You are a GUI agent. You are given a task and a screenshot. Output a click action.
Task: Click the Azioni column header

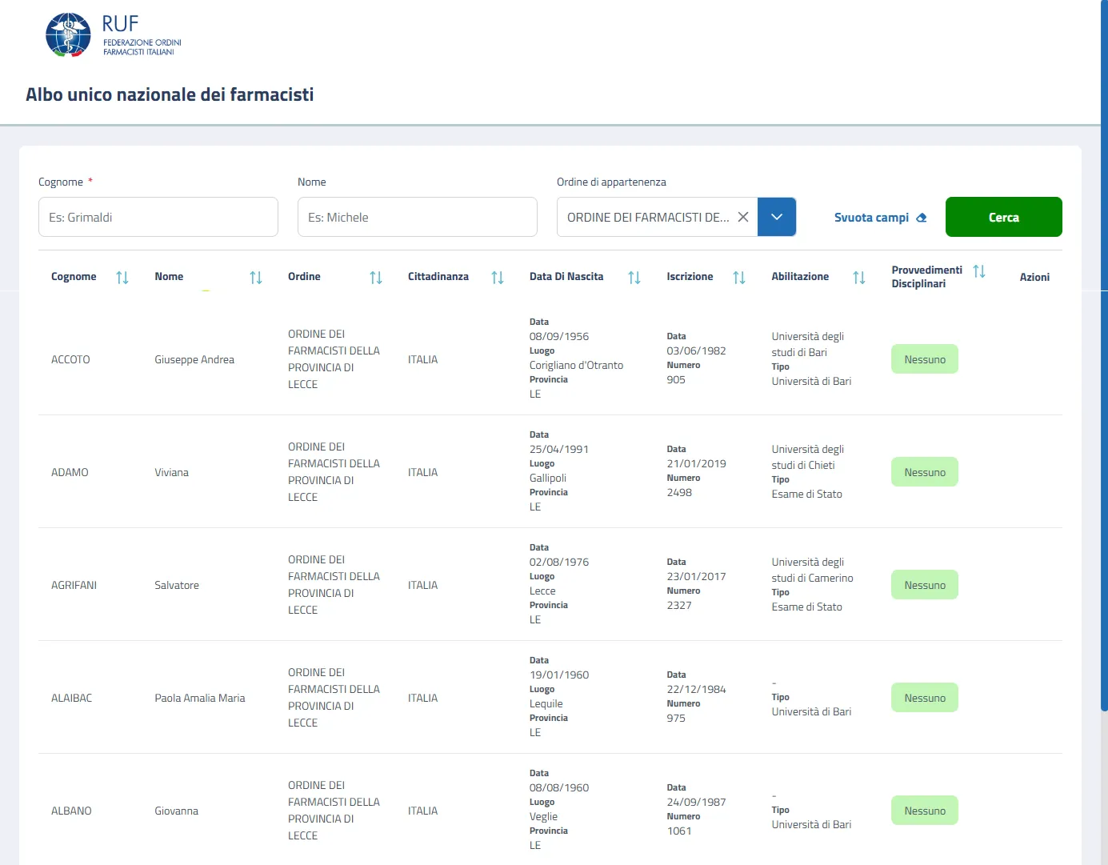1034,277
